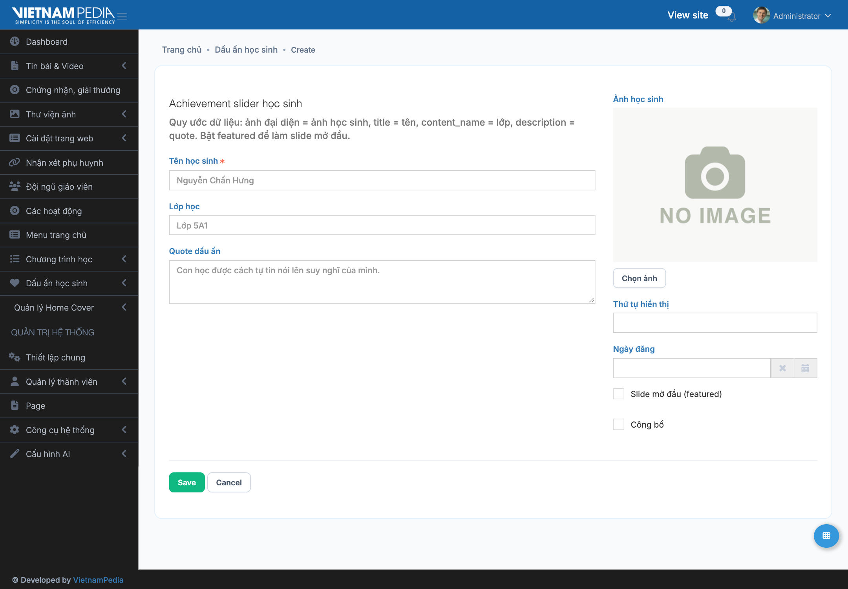Viewport: 848px width, 589px height.
Task: Click the Dashboard gauge icon
Action: click(15, 41)
